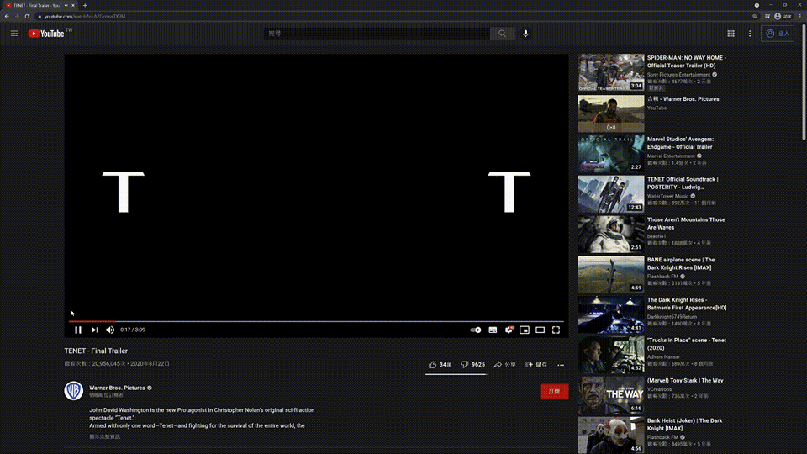Image resolution: width=807 pixels, height=454 pixels.
Task: Reload the page in the browser
Action: [x=27, y=17]
